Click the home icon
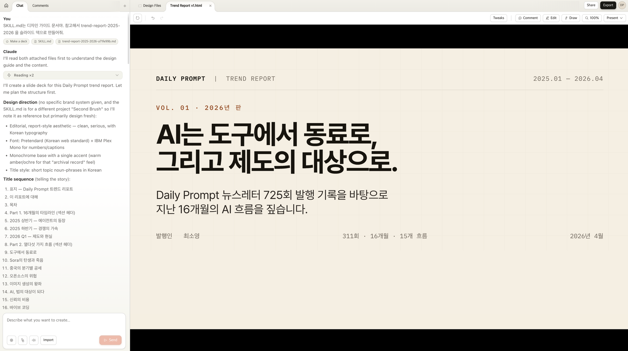Screen dimensions: 628x351 click(6, 6)
